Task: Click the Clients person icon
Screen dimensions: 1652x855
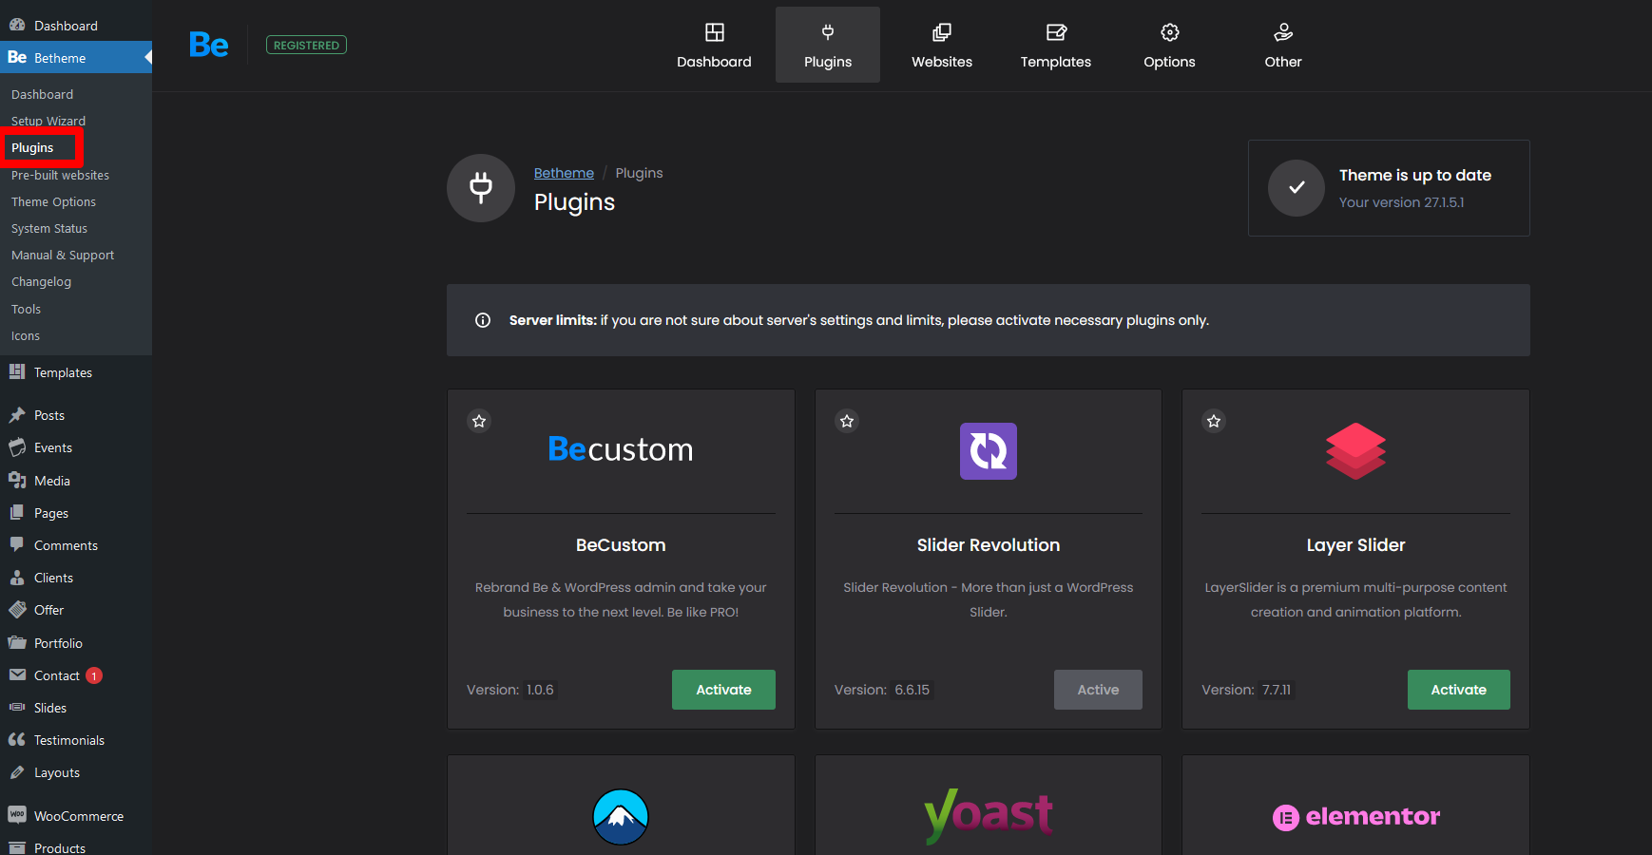Action: 17,578
